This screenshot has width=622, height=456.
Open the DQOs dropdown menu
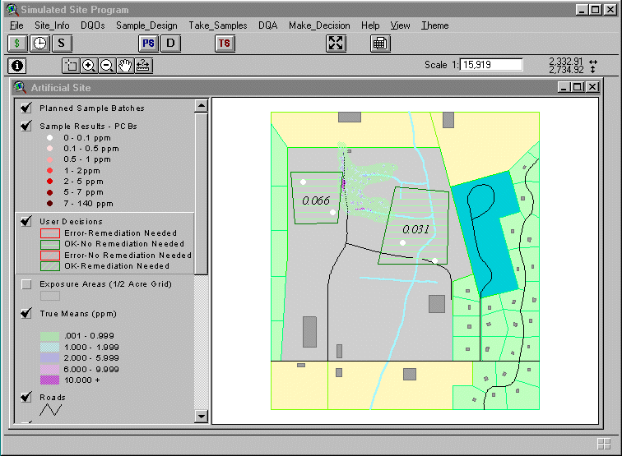point(93,25)
